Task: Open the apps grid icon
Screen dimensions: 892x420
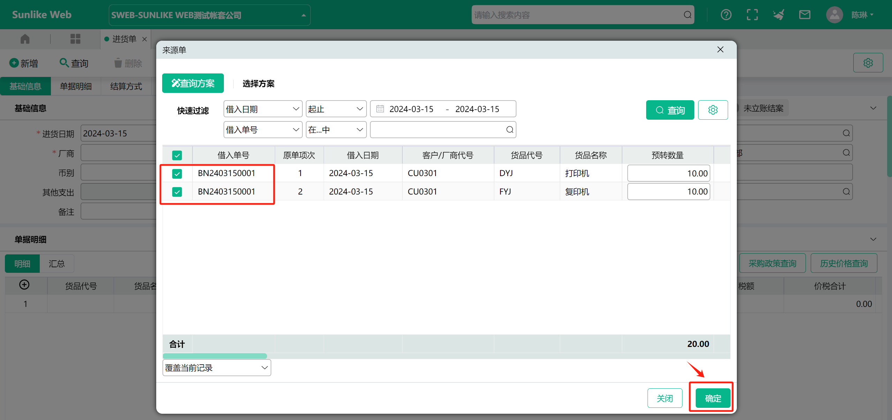Action: click(75, 39)
